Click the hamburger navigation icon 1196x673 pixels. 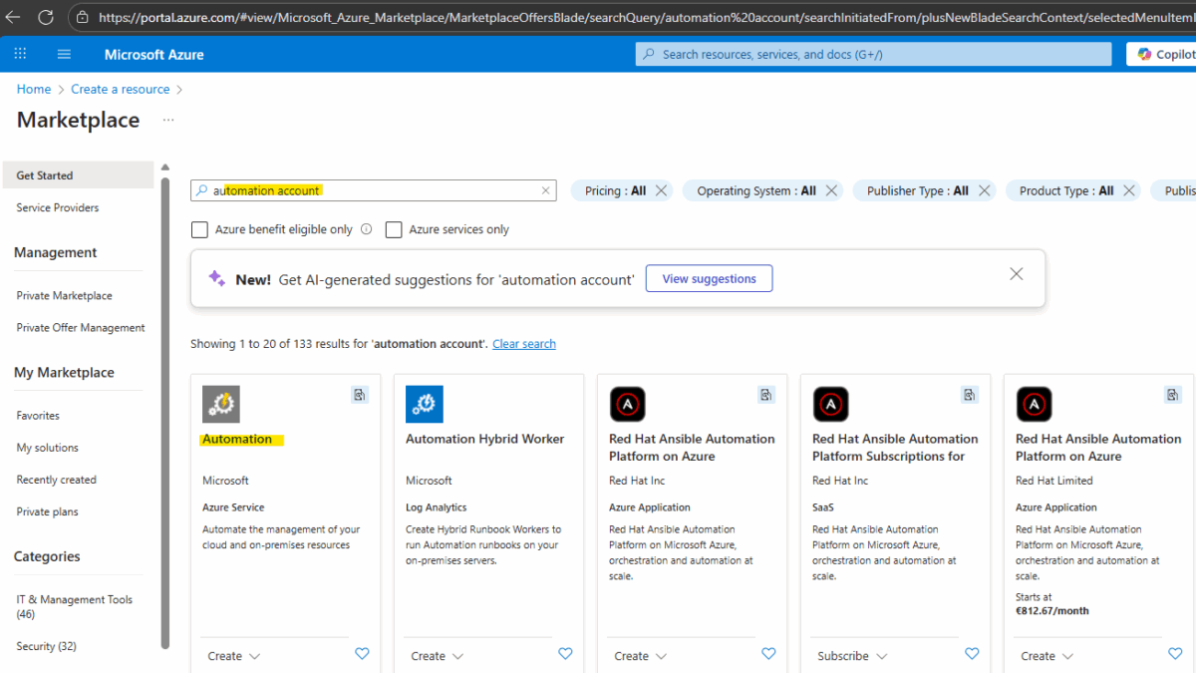[64, 54]
